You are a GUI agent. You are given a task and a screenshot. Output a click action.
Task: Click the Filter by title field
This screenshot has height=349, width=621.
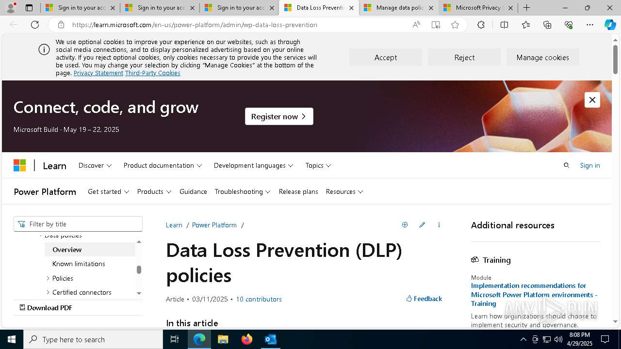[78, 224]
